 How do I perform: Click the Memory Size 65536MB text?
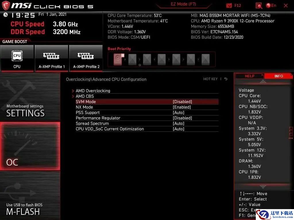pos(212,26)
